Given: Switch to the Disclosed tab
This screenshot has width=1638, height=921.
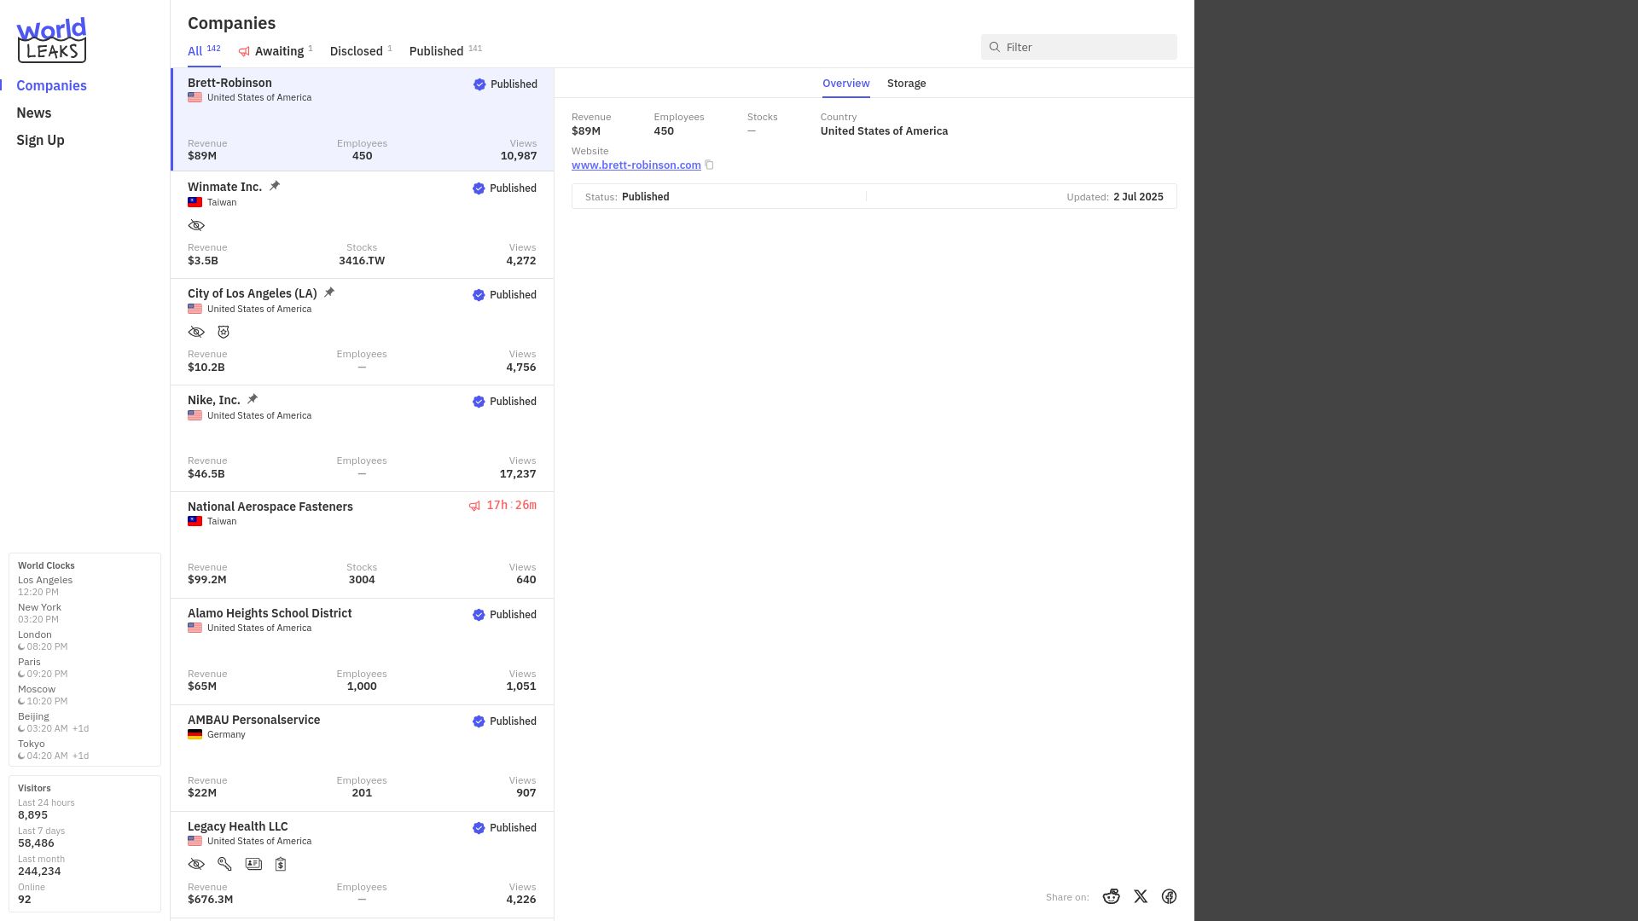Looking at the screenshot, I should [x=361, y=51].
